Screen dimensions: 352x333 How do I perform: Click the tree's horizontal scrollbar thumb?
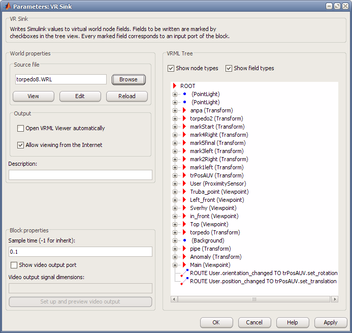click(x=254, y=299)
